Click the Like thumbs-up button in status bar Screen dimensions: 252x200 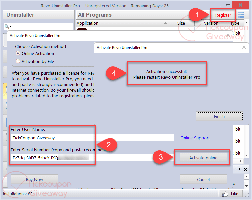coord(231,194)
